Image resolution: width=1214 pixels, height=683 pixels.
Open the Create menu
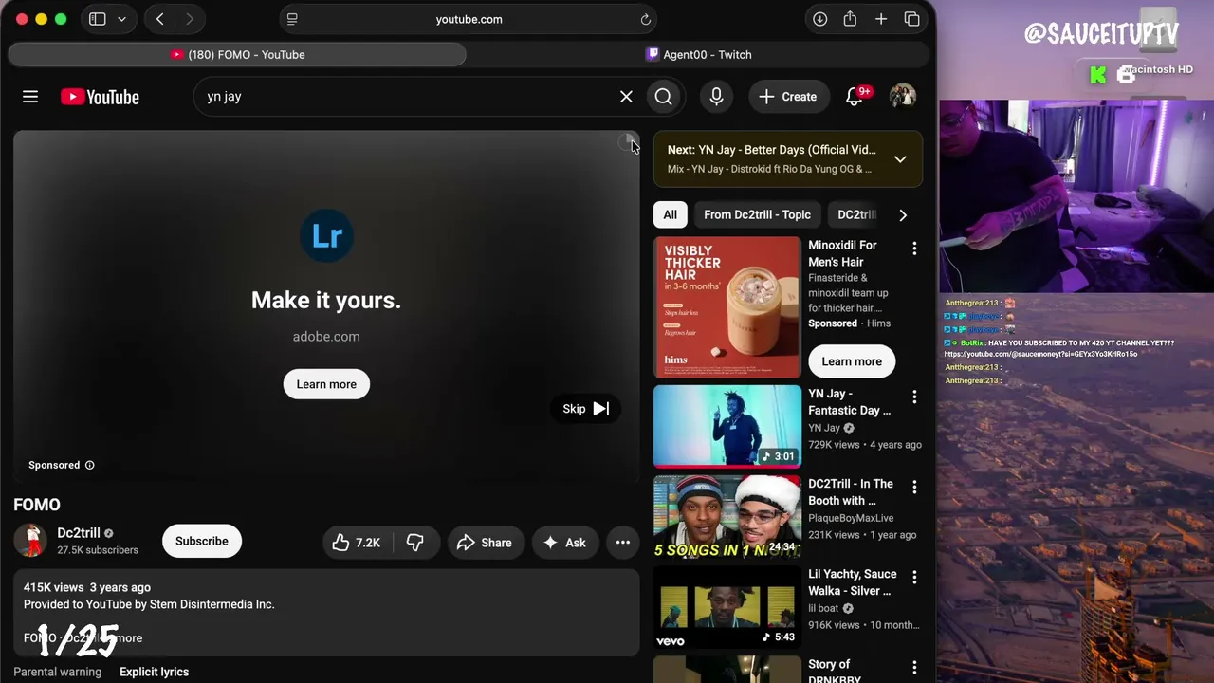point(788,97)
